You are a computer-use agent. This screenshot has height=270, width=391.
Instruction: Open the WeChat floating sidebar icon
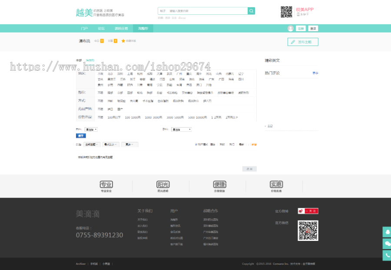click(386, 244)
